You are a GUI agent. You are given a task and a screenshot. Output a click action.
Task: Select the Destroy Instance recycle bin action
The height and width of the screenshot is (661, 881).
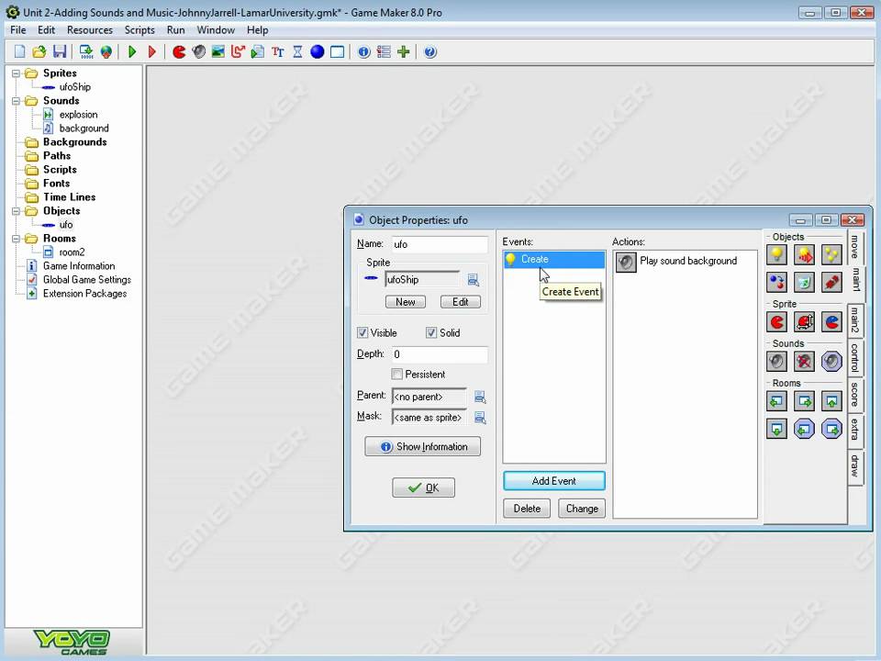point(804,282)
